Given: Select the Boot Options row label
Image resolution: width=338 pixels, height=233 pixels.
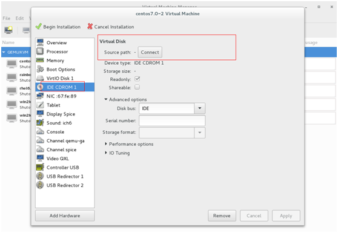Looking at the screenshot, I should pos(61,70).
